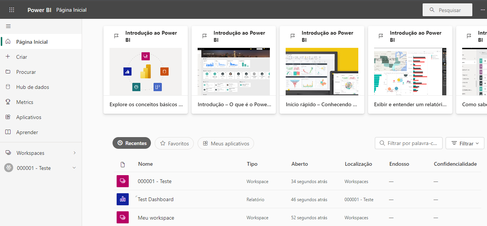Click '46 segundos atrás' cell

tap(309, 200)
